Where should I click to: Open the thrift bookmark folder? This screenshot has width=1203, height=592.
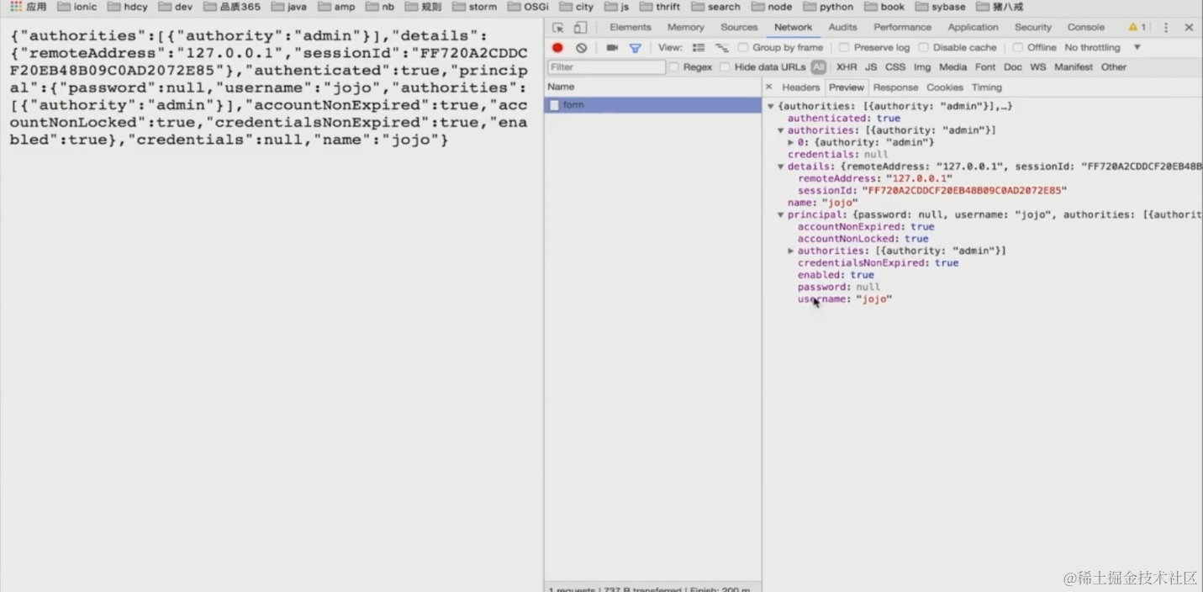point(661,7)
